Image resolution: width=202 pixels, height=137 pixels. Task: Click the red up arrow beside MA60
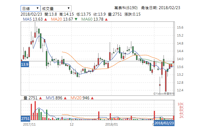click(106, 19)
